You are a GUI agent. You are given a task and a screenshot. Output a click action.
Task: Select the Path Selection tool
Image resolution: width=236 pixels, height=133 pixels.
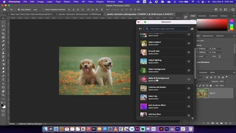point(3,83)
